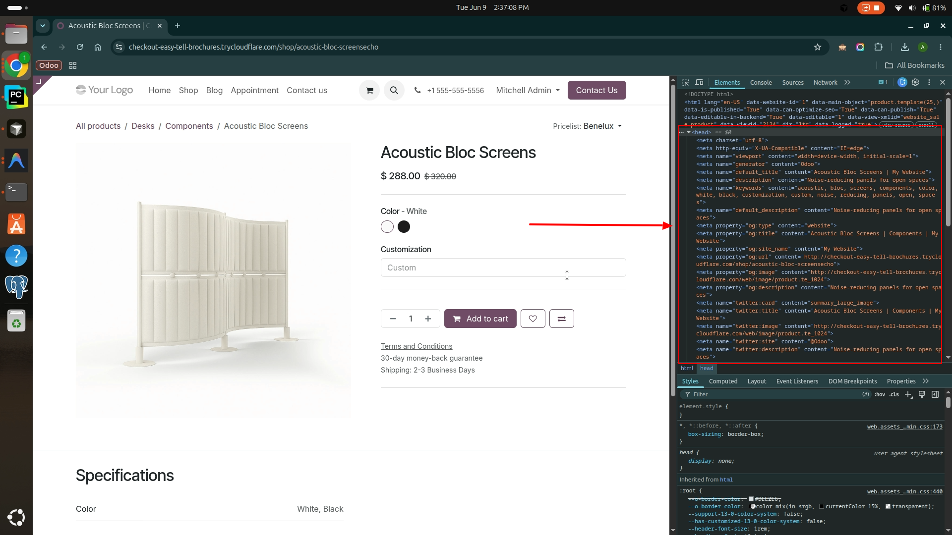Click New style rule plus icon
The image size is (952, 535).
[908, 395]
